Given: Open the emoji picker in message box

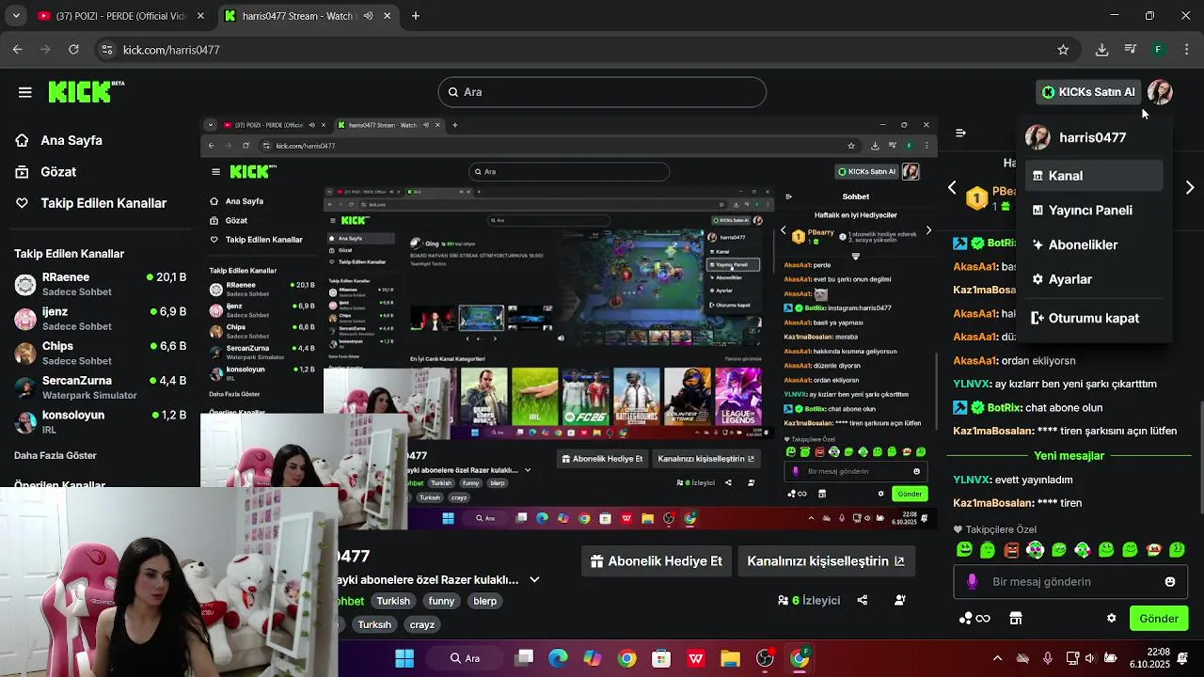Looking at the screenshot, I should (1170, 581).
